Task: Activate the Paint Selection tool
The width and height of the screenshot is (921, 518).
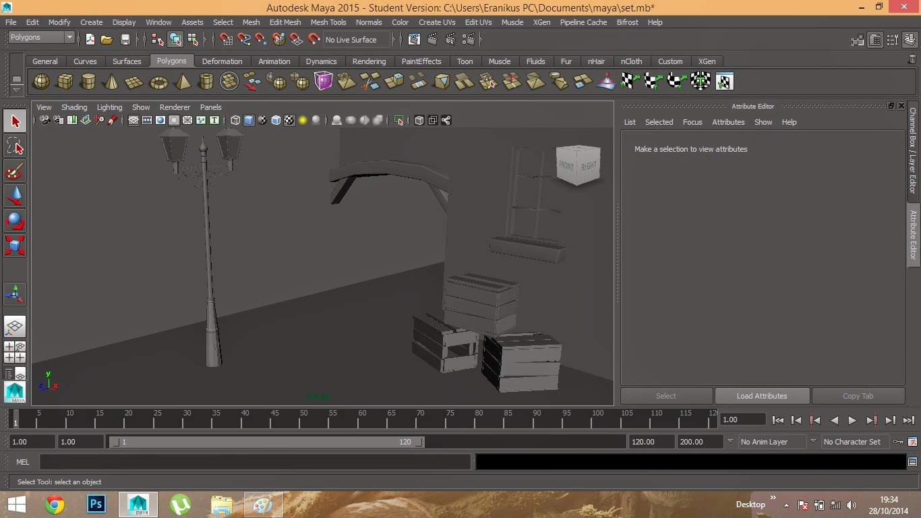Action: click(x=15, y=171)
